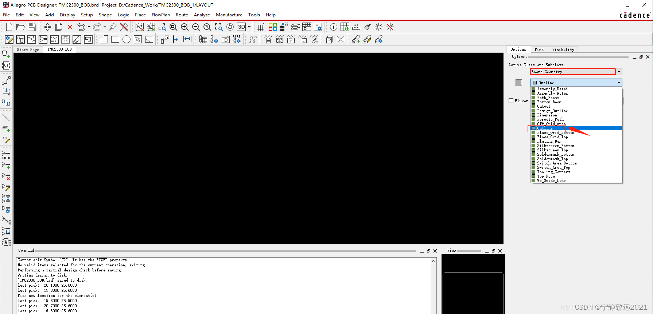Select Silkscreen_Top from the subclass list
The width and height of the screenshot is (653, 314).
click(552, 150)
